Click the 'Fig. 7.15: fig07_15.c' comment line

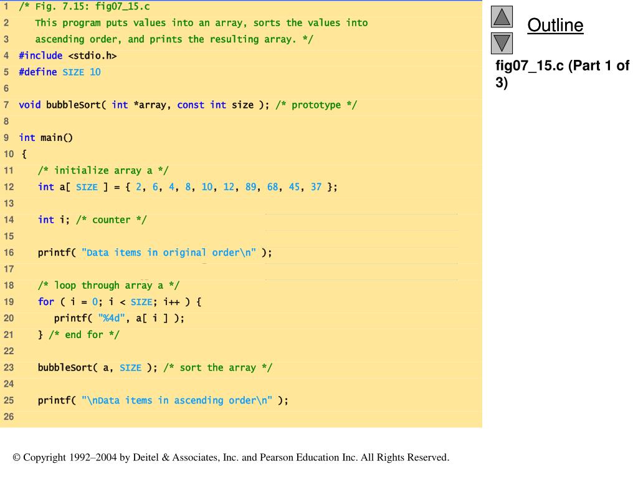[x=84, y=6]
